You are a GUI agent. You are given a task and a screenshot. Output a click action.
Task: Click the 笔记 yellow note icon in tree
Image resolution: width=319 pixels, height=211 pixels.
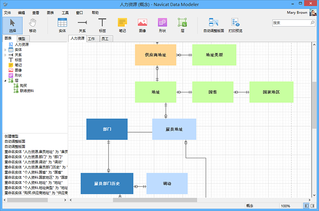(x=11, y=65)
